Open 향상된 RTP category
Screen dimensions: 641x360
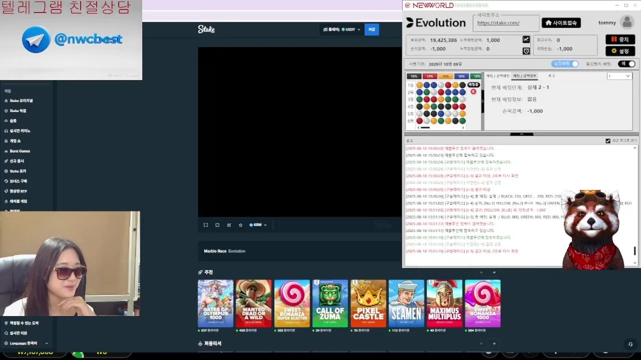16,191
